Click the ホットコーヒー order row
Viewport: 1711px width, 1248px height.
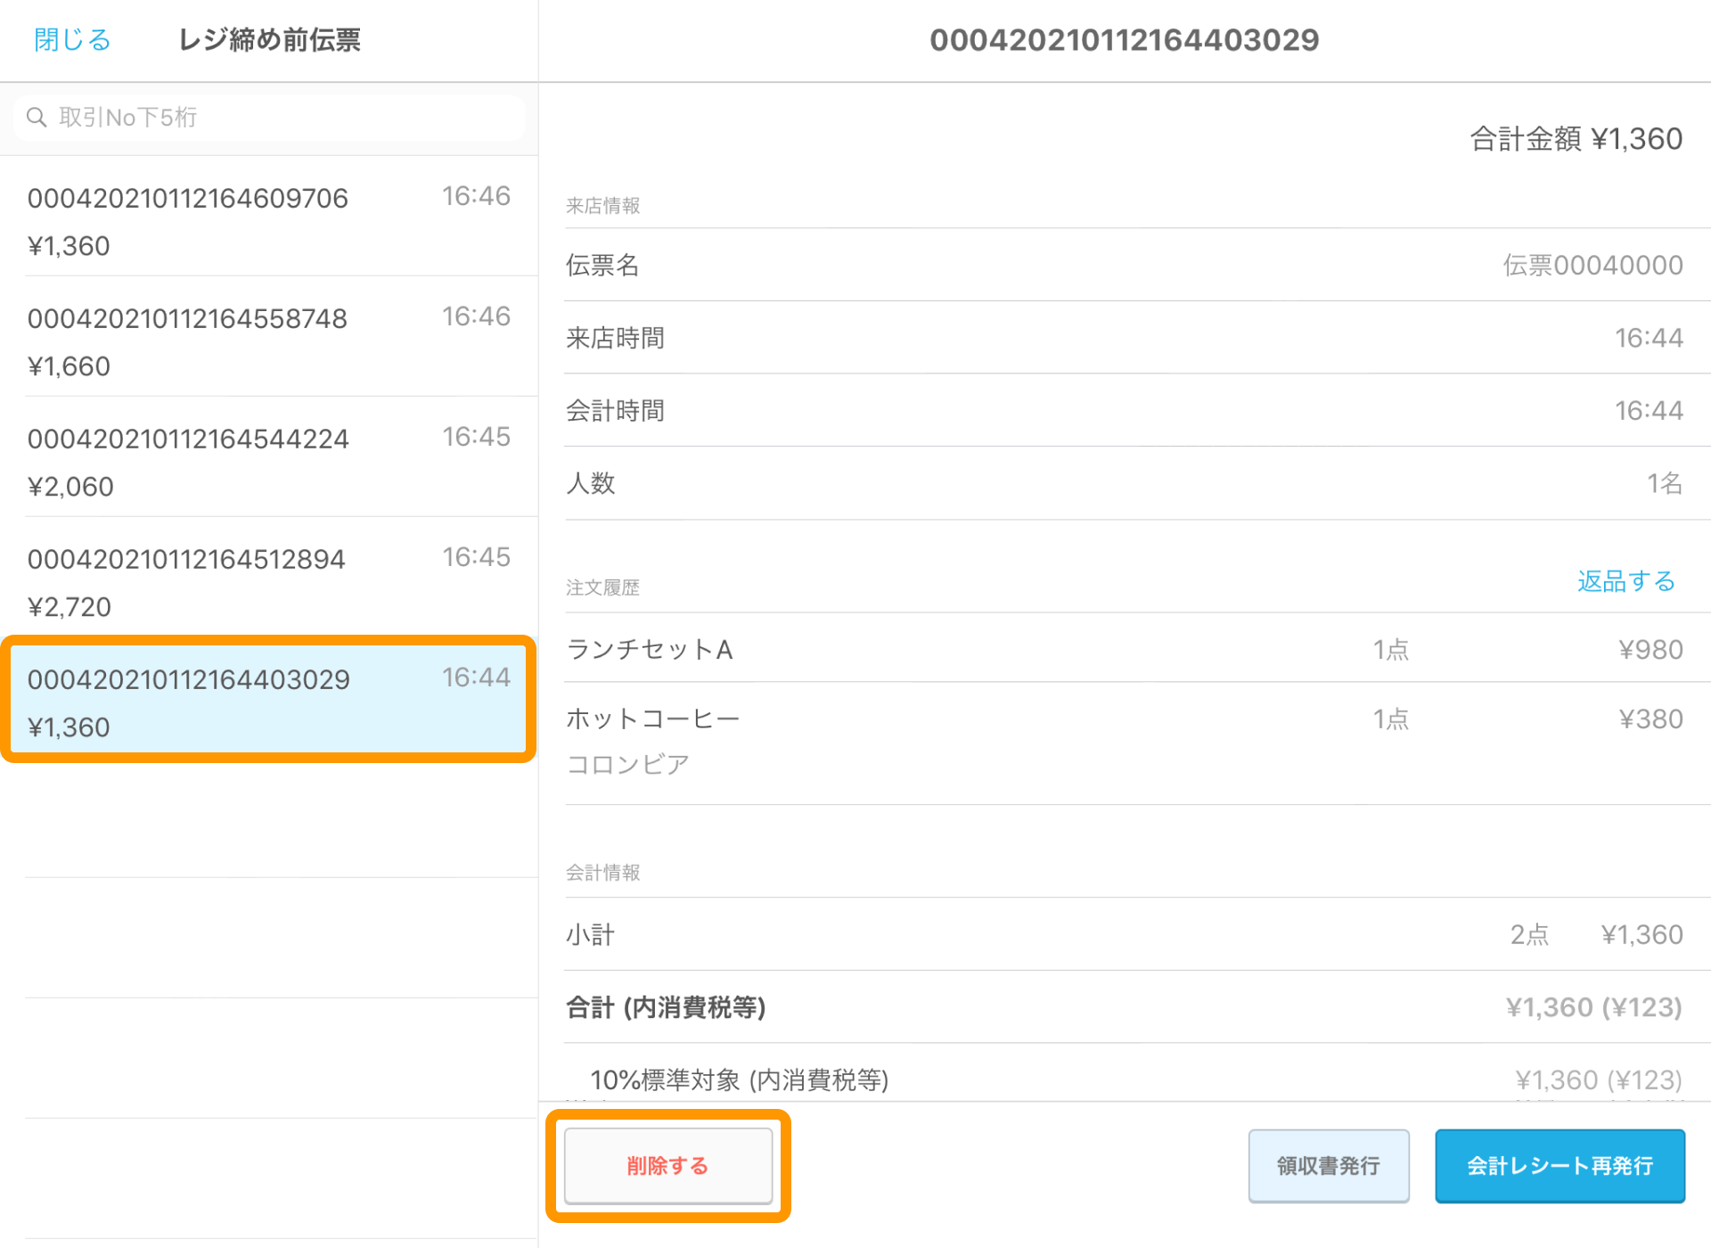(1123, 740)
